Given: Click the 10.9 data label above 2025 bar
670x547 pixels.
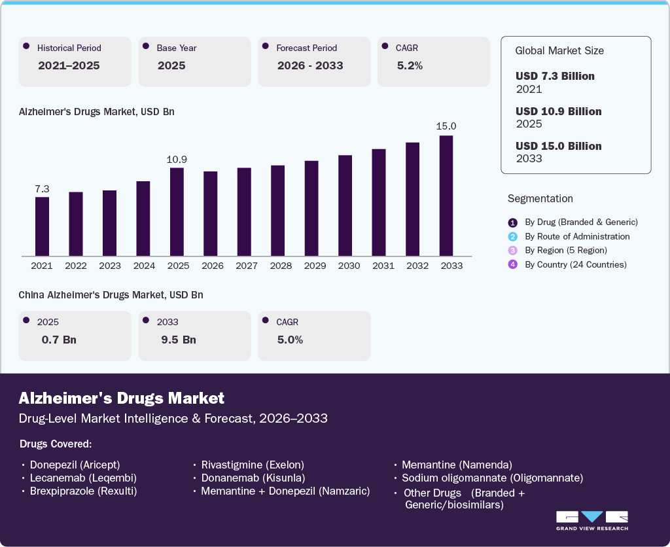Looking at the screenshot, I should pyautogui.click(x=177, y=160).
